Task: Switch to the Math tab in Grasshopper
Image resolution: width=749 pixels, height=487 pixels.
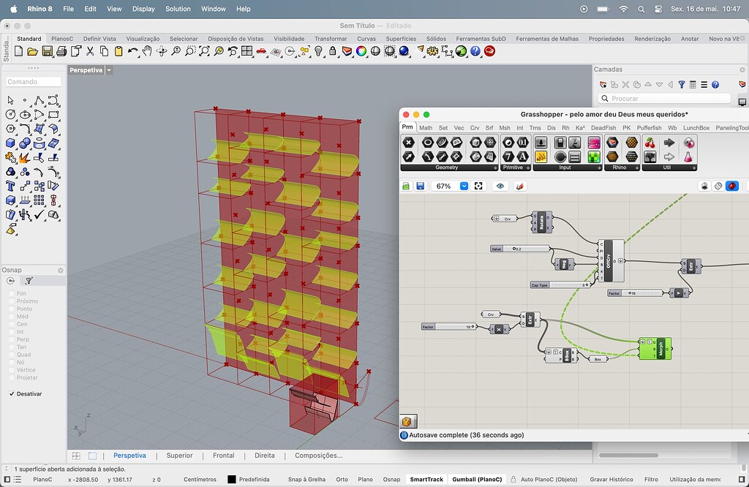Action: pyautogui.click(x=426, y=127)
